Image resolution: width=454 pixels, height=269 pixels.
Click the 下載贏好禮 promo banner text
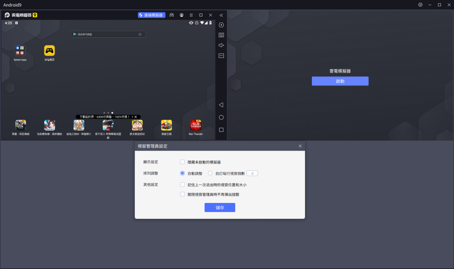click(x=105, y=117)
